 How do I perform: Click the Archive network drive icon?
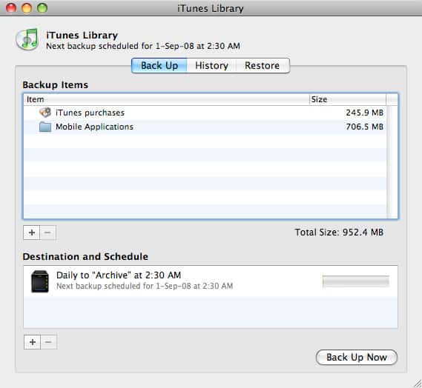40,281
